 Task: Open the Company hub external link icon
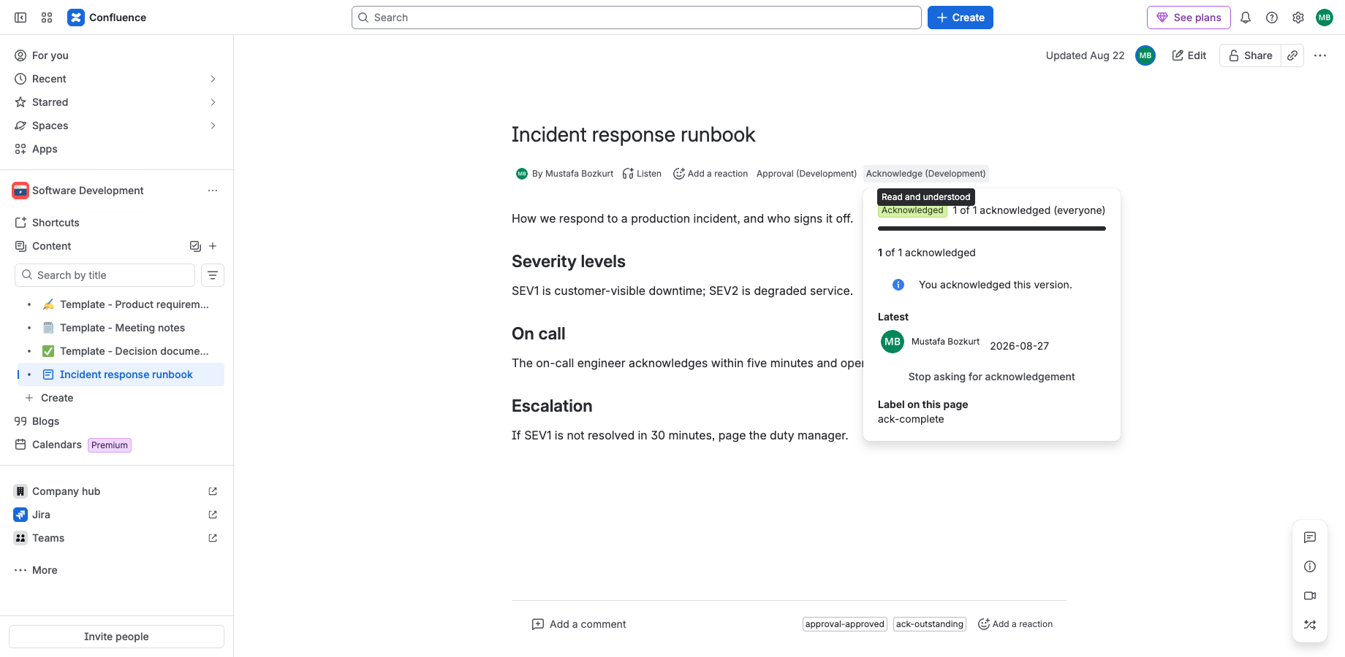click(213, 491)
